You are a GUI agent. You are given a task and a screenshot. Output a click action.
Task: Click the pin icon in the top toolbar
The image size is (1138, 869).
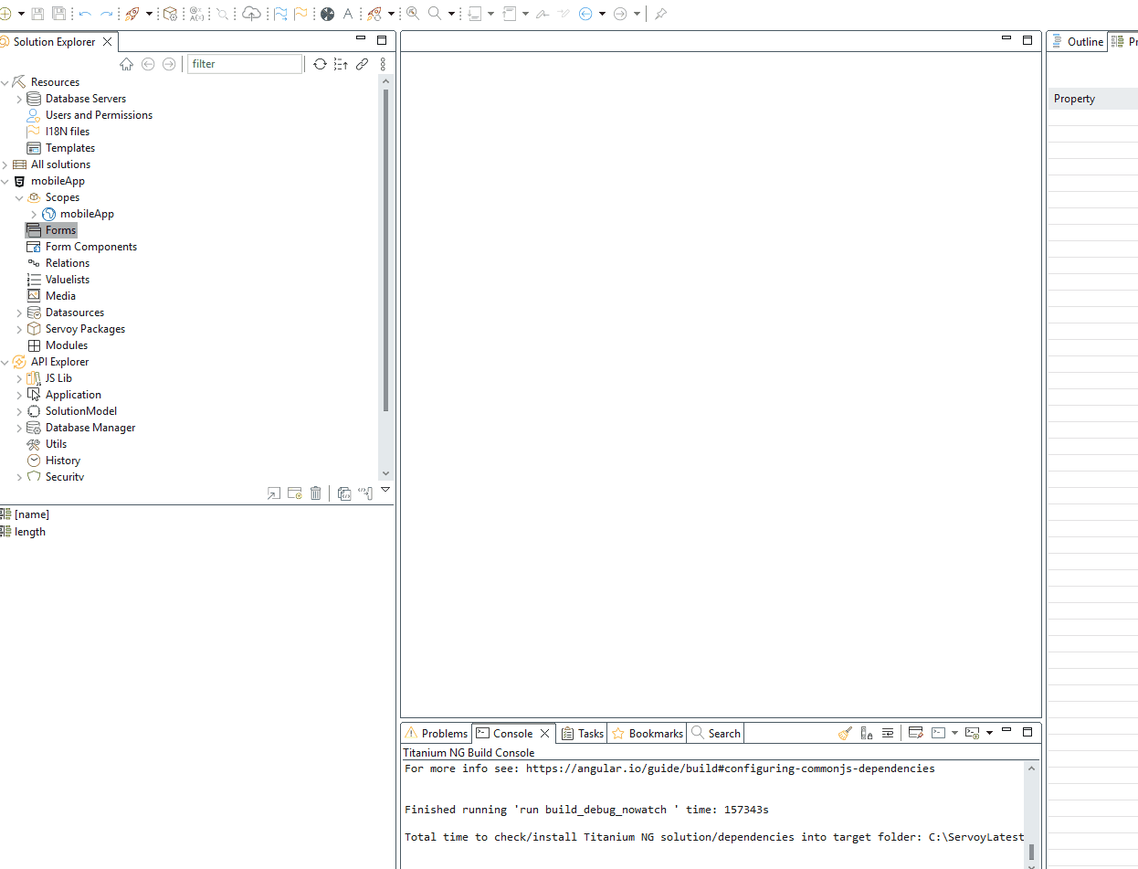pos(660,14)
